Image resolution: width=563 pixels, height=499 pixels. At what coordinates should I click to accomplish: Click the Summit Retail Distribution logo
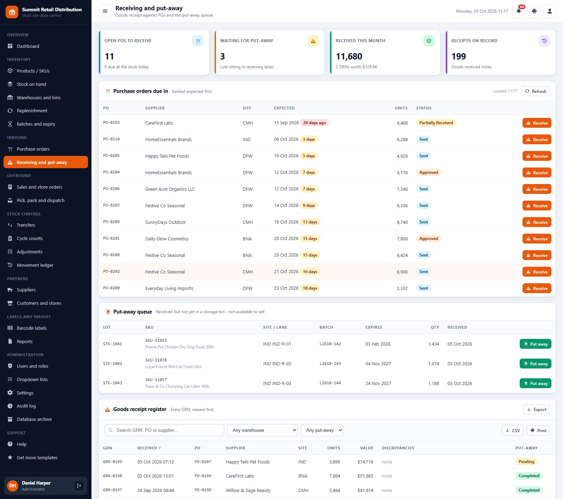12,12
